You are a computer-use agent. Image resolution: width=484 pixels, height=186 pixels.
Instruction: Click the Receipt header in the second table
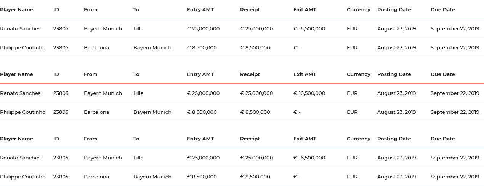[250, 74]
